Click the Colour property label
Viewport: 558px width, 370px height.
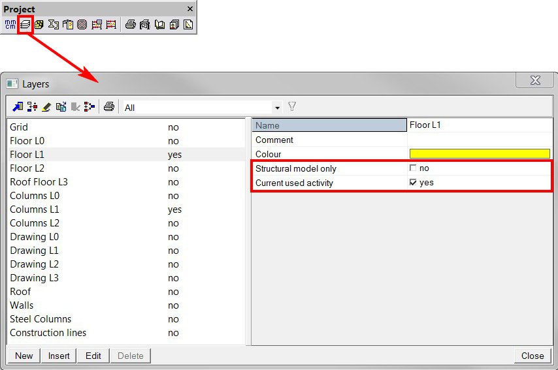pyautogui.click(x=269, y=154)
